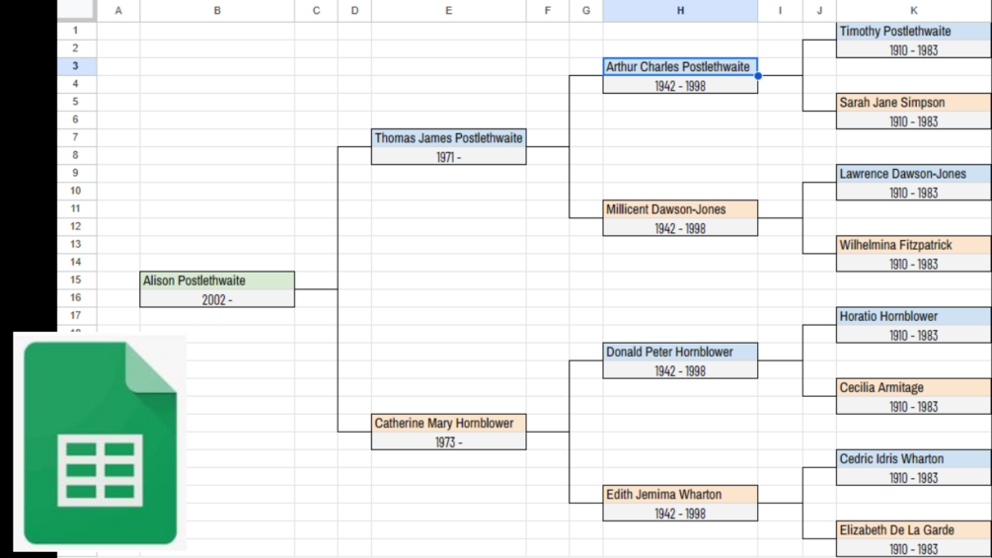
Task: Click the Horatio Hornblower cell
Action: click(x=913, y=316)
